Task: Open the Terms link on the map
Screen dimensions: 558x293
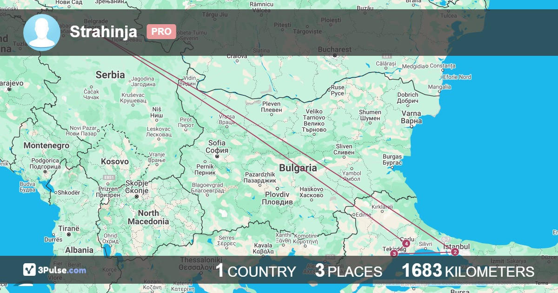Action: (541, 283)
